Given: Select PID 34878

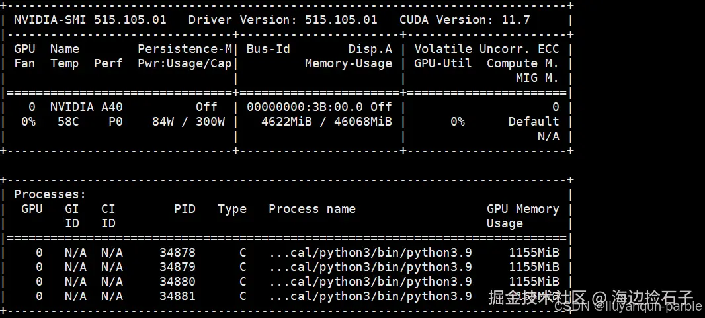Looking at the screenshot, I should 178,253.
